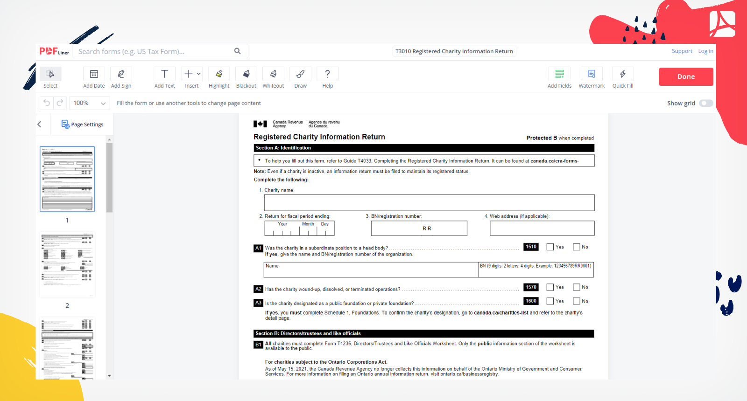Redo the last action
This screenshot has width=747, height=401.
pyautogui.click(x=60, y=103)
